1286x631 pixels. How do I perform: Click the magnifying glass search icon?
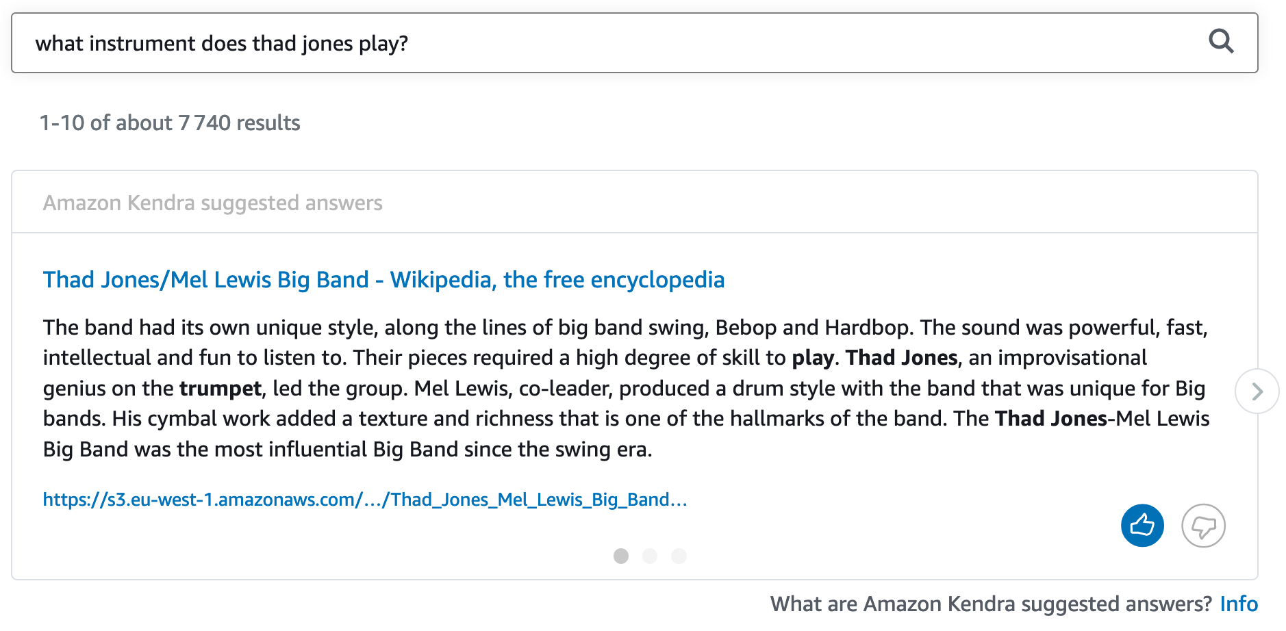[1220, 42]
